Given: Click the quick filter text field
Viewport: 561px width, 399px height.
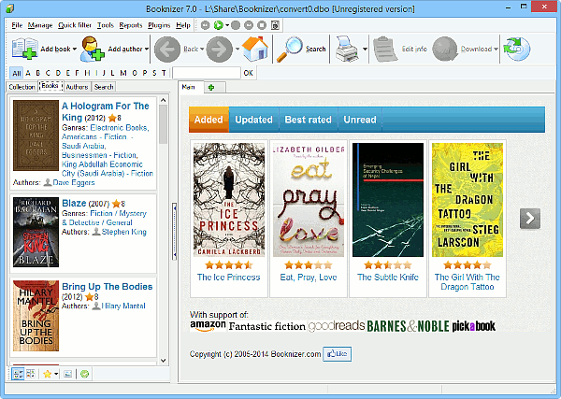Looking at the screenshot, I should 207,73.
